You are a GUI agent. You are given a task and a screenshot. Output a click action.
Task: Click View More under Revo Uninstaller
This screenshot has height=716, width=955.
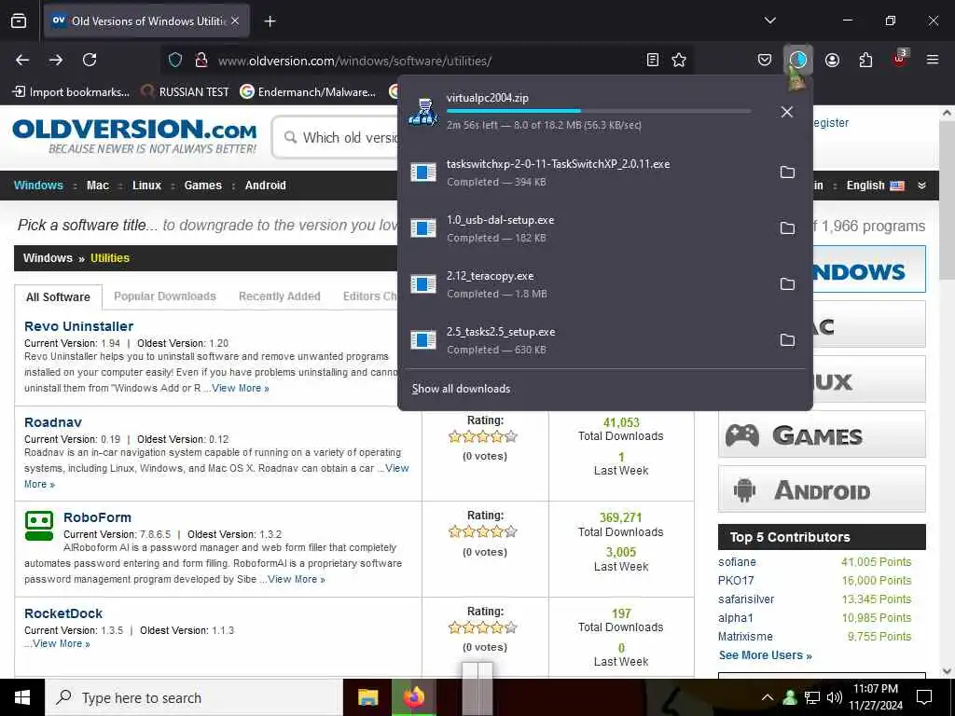(241, 388)
